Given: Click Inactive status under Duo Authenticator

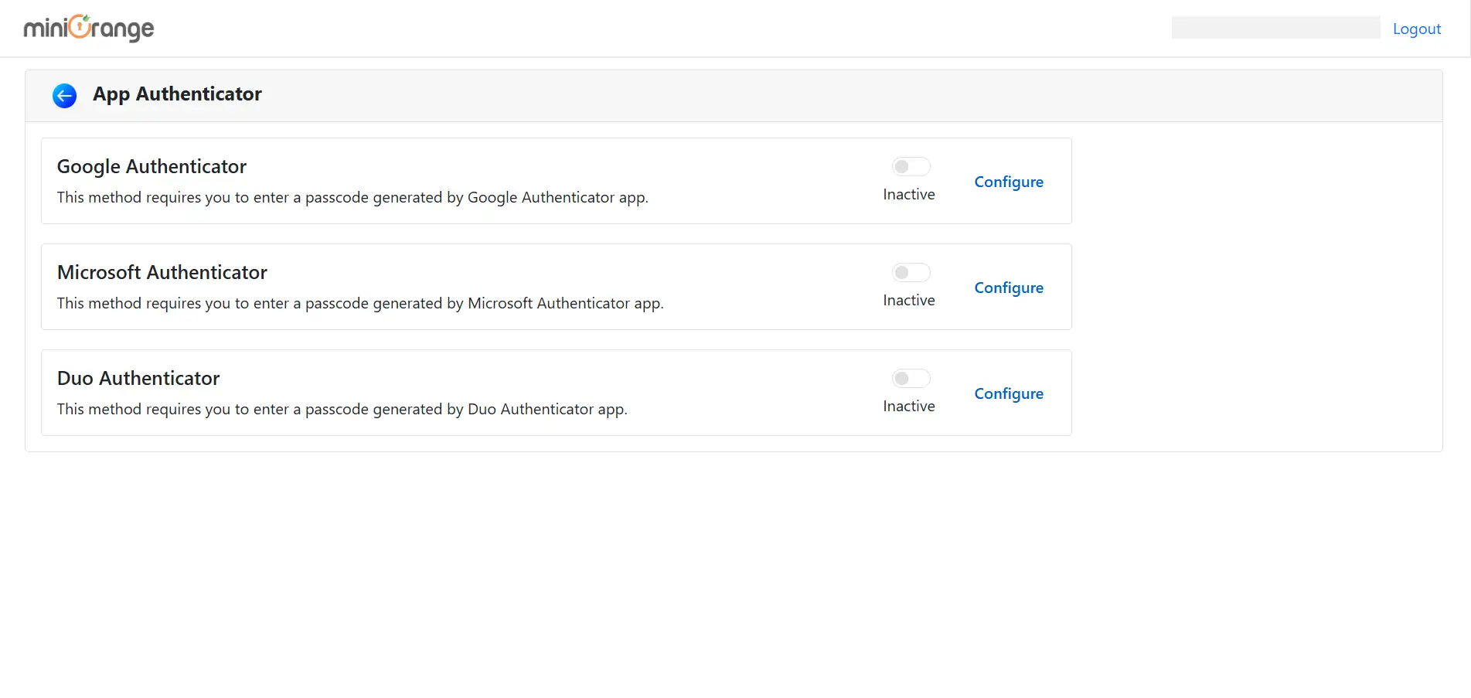Looking at the screenshot, I should click(909, 407).
